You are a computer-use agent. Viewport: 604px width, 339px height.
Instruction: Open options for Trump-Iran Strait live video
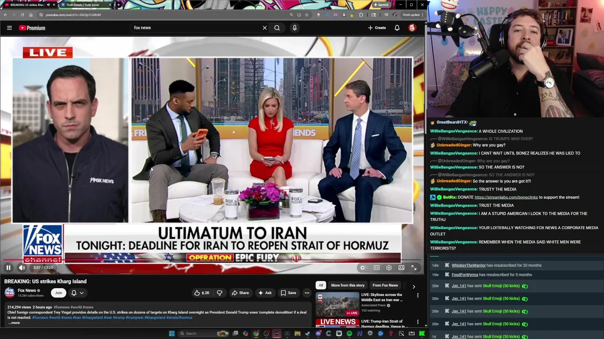coord(418,322)
